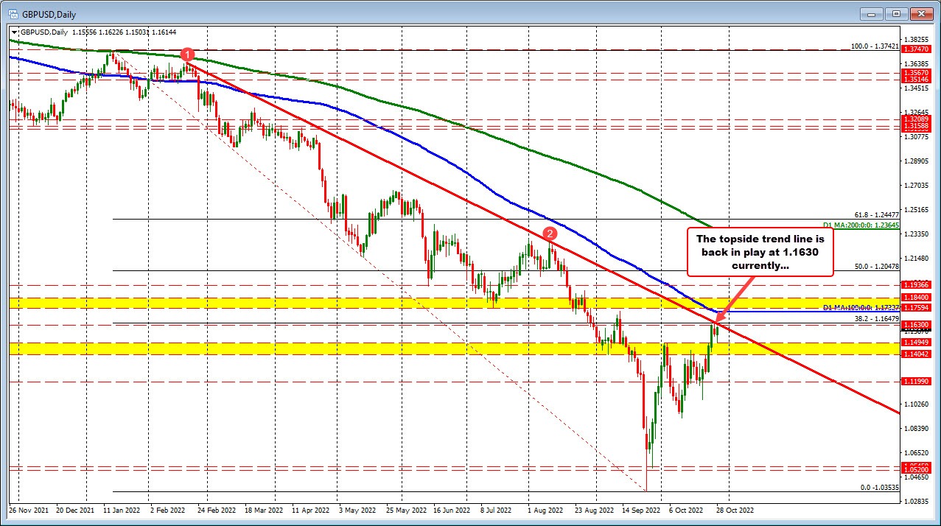
Task: Click the minimize window button
Action: [x=871, y=13]
